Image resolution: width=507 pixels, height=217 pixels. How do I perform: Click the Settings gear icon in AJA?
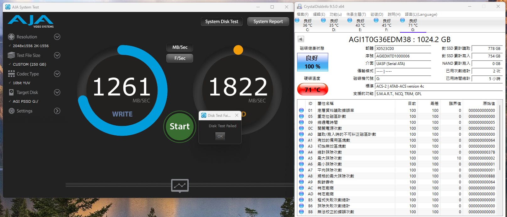[12, 111]
